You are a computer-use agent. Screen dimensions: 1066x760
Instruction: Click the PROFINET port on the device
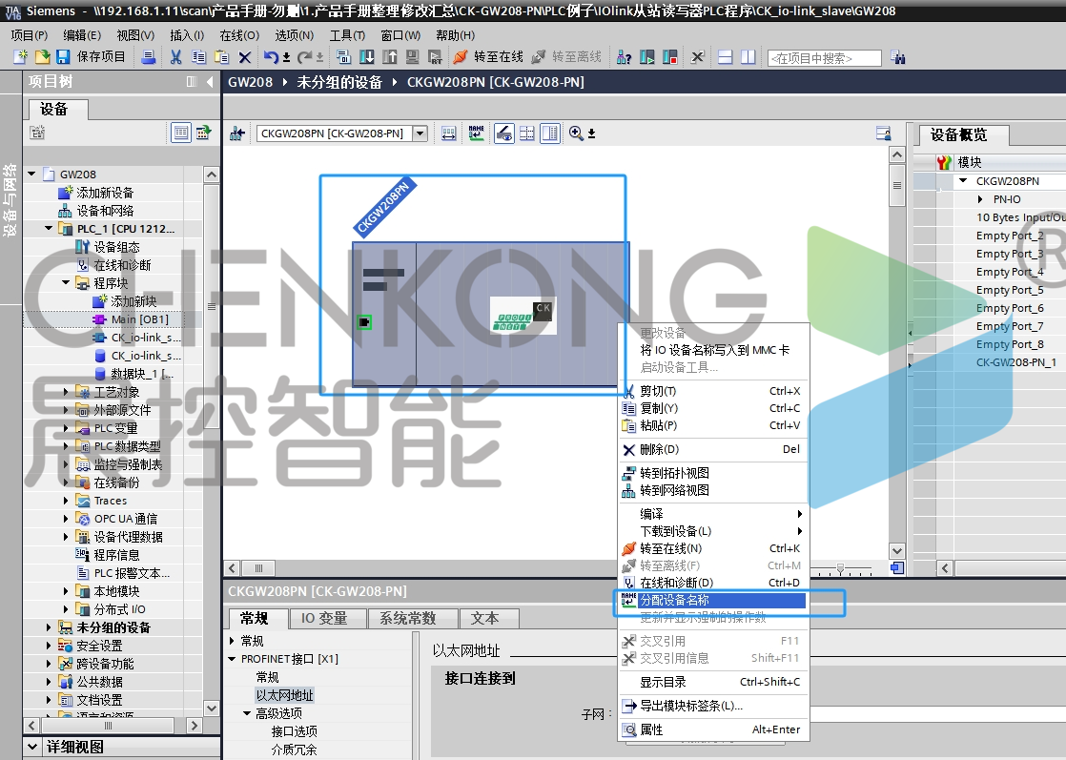(364, 322)
